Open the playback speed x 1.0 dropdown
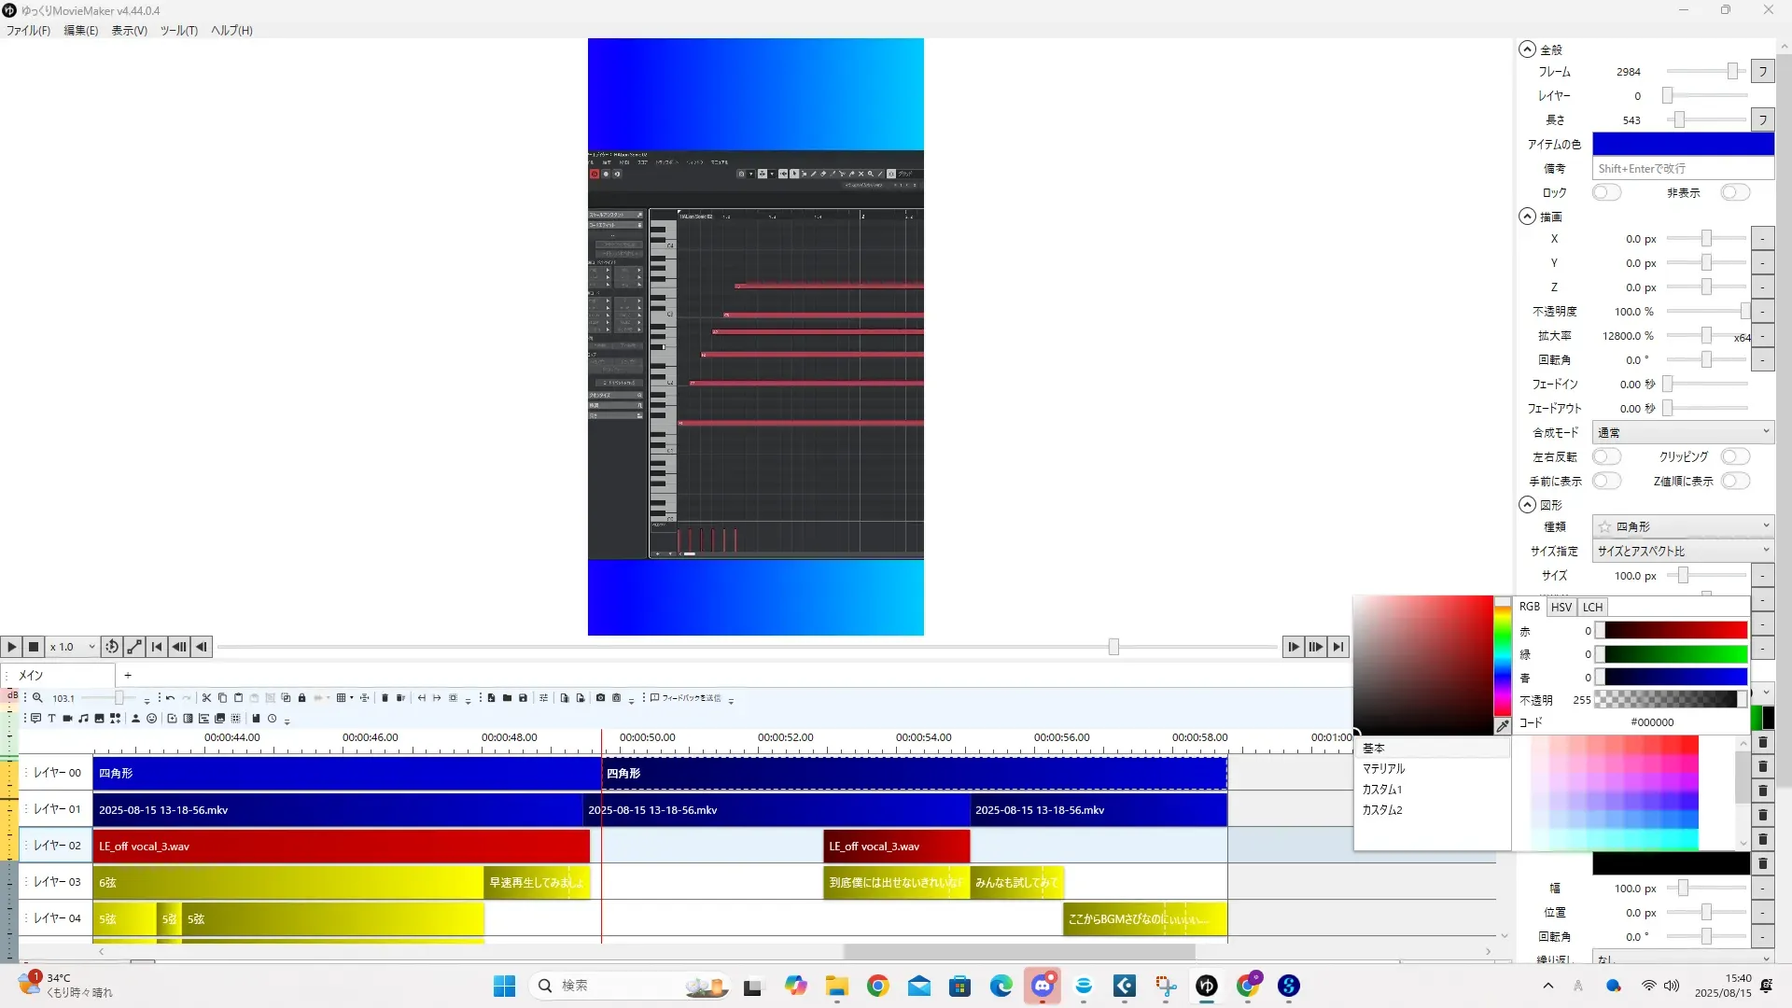This screenshot has height=1008, width=1792. point(73,647)
